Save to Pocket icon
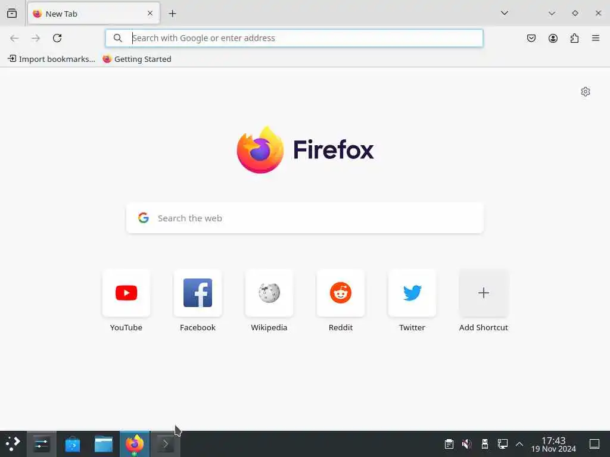Screen dimensions: 610x457 pos(531,38)
